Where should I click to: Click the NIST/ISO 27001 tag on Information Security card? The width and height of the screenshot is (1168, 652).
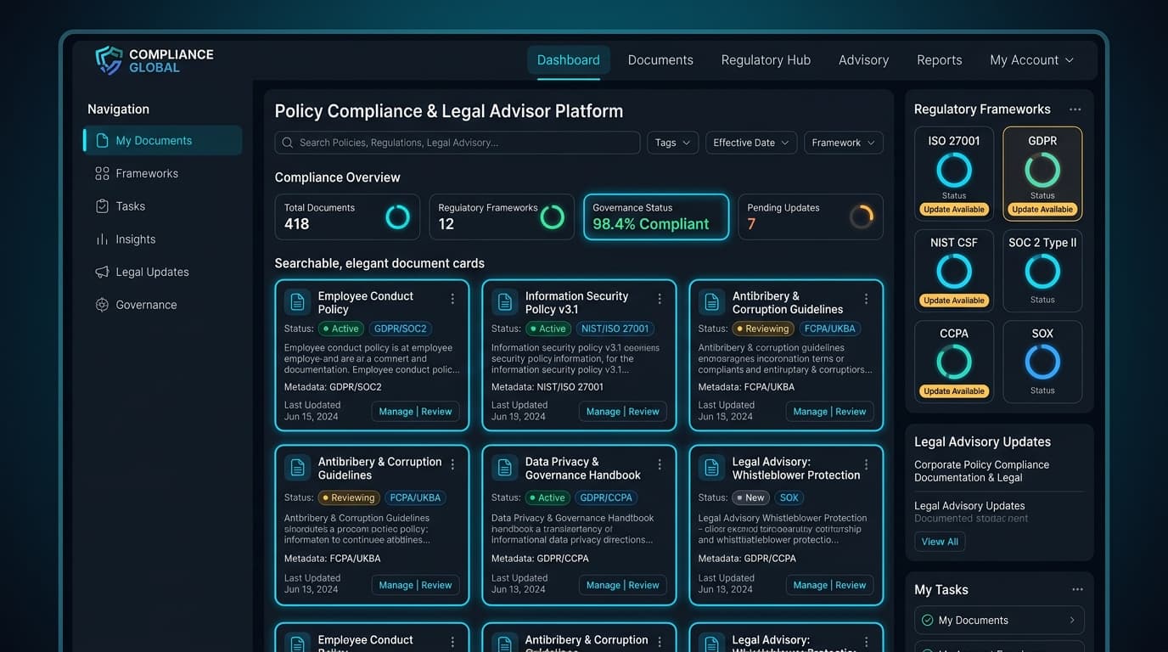click(x=615, y=329)
